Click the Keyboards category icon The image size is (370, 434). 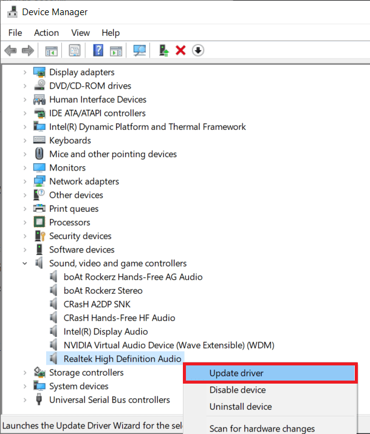point(39,140)
